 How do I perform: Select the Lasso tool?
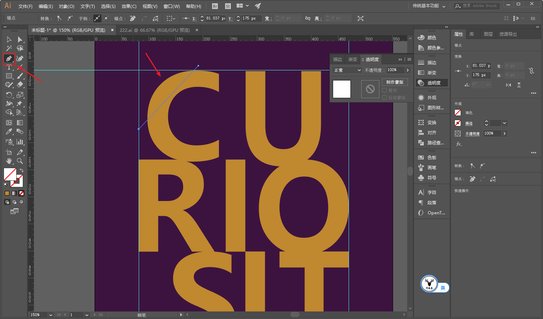click(20, 48)
